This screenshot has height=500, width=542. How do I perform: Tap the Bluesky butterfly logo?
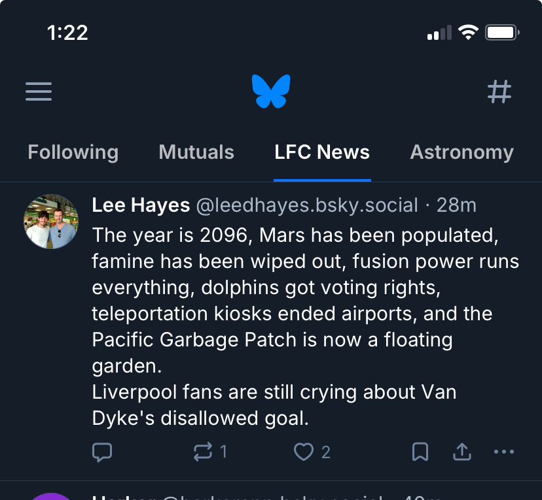coord(271,91)
